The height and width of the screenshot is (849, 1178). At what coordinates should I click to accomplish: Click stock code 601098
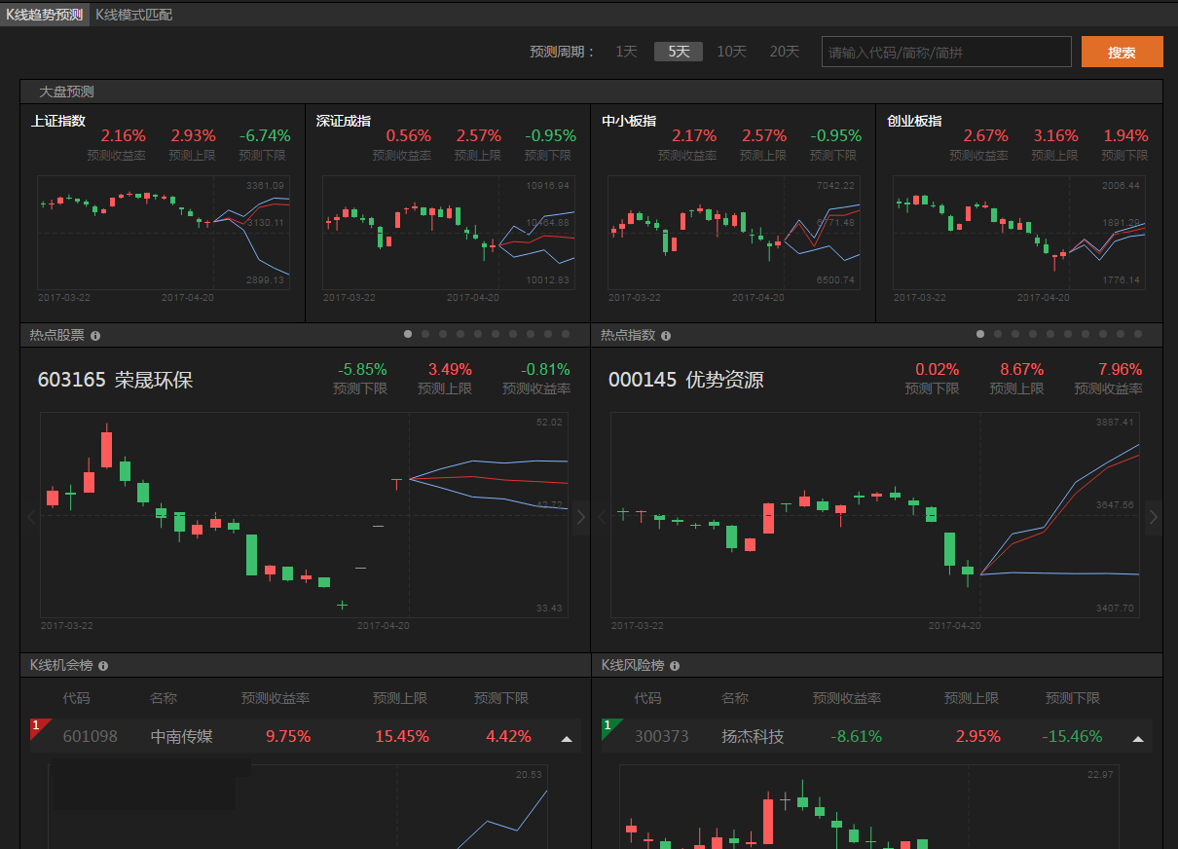point(90,737)
